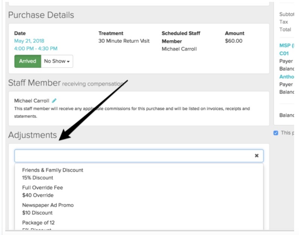299x235 pixels.
Task: Clear the Adjustments field with the X icon
Action: coord(257,155)
